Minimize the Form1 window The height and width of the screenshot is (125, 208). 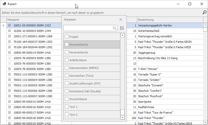[x=178, y=4]
